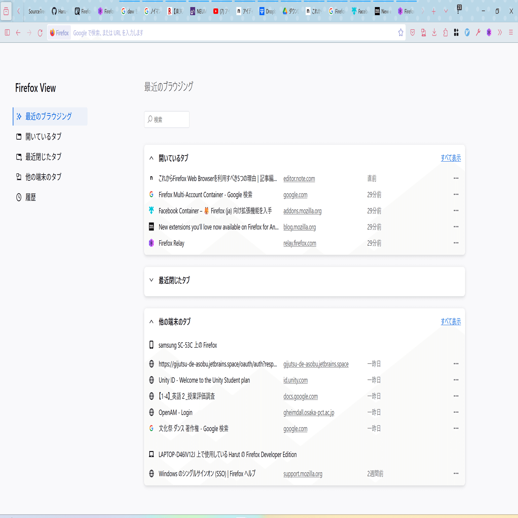This screenshot has width=518, height=518.
Task: Save to Pocket icon in toolbar
Action: (413, 33)
